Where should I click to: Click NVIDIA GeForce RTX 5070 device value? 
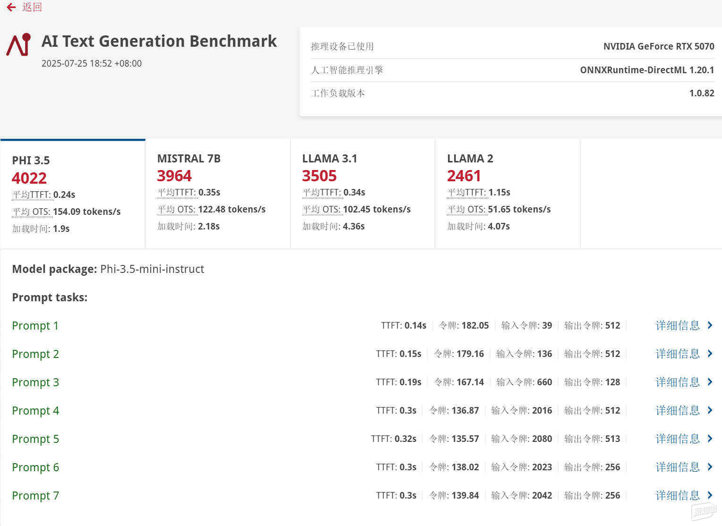click(x=659, y=46)
